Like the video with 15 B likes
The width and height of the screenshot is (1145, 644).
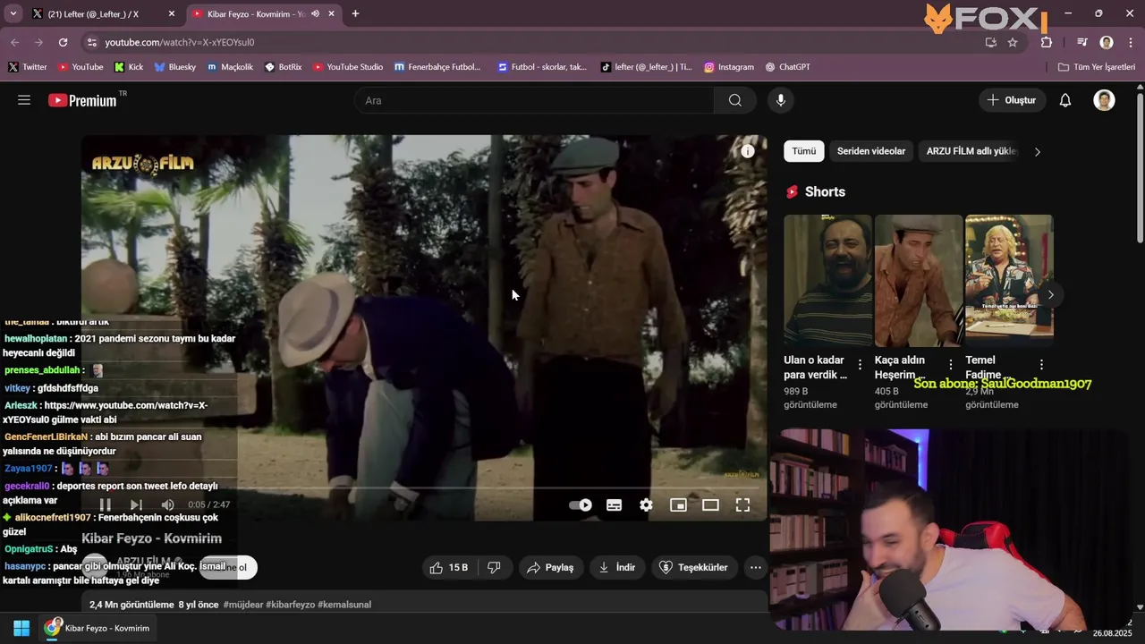pos(449,567)
